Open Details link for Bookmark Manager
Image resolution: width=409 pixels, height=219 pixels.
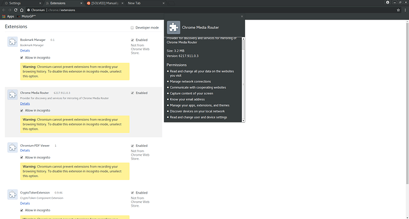click(25, 50)
